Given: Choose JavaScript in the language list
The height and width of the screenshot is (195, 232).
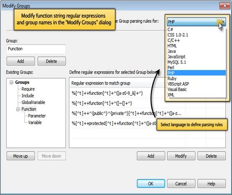Looking at the screenshot, I should (x=176, y=57).
